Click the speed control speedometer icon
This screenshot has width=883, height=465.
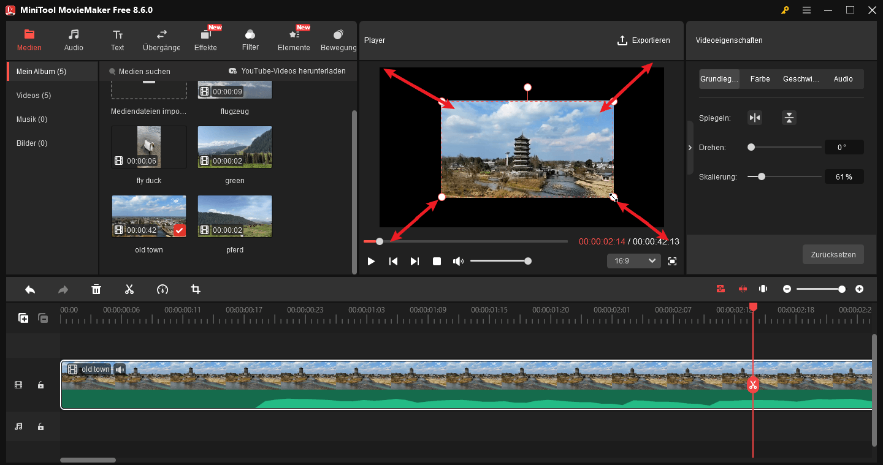[162, 289]
